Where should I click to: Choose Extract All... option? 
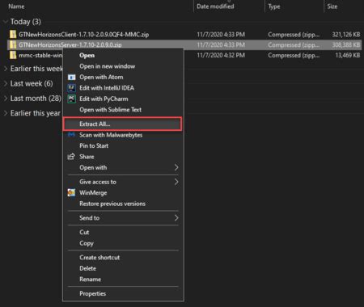(x=122, y=124)
